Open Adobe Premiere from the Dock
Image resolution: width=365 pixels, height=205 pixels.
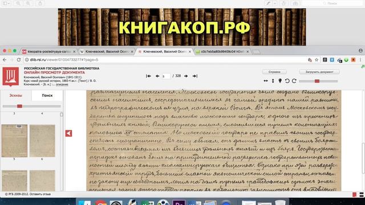point(179,202)
